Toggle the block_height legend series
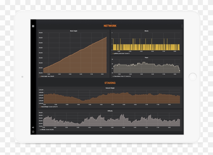The height and width of the screenshot is (155, 213). pyautogui.click(x=44, y=76)
